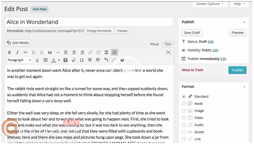The height and width of the screenshot is (145, 254).
Task: Publish the post
Action: point(237,70)
